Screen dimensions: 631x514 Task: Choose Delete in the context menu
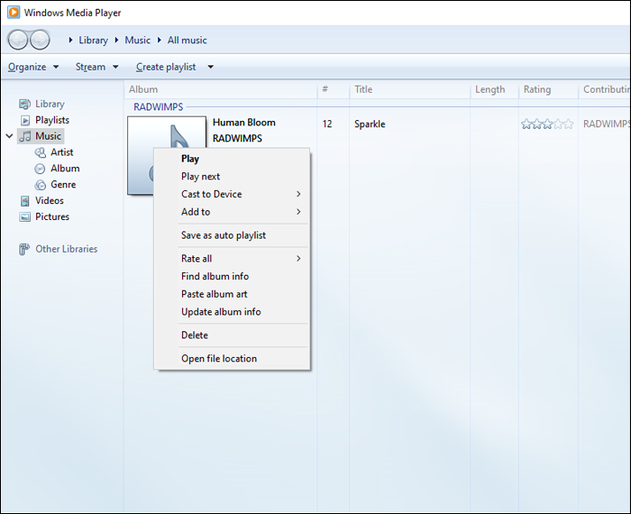click(x=232, y=335)
